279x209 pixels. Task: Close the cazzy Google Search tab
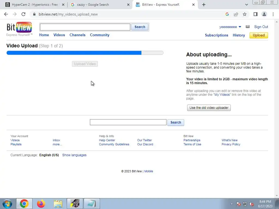click(128, 5)
